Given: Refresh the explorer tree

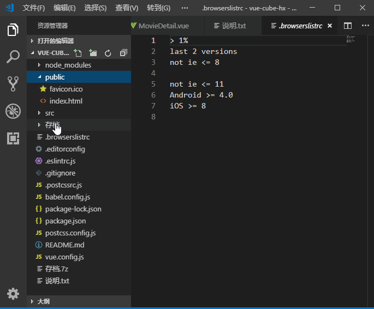Looking at the screenshot, I should coord(108,53).
